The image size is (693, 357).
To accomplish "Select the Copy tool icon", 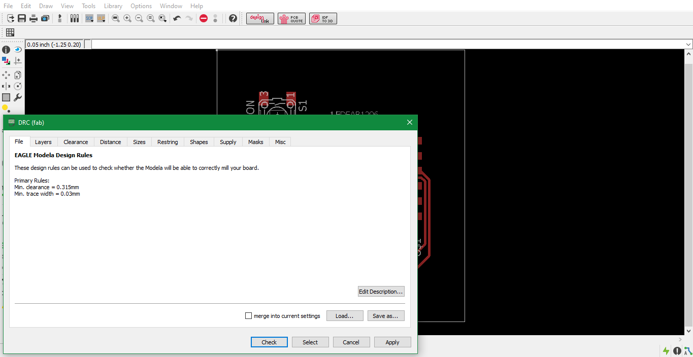I will 18,75.
